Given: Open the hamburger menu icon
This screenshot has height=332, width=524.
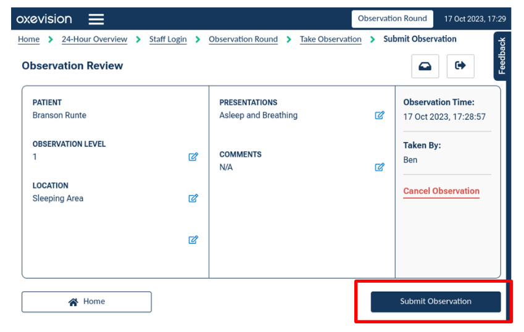Looking at the screenshot, I should click(x=96, y=19).
